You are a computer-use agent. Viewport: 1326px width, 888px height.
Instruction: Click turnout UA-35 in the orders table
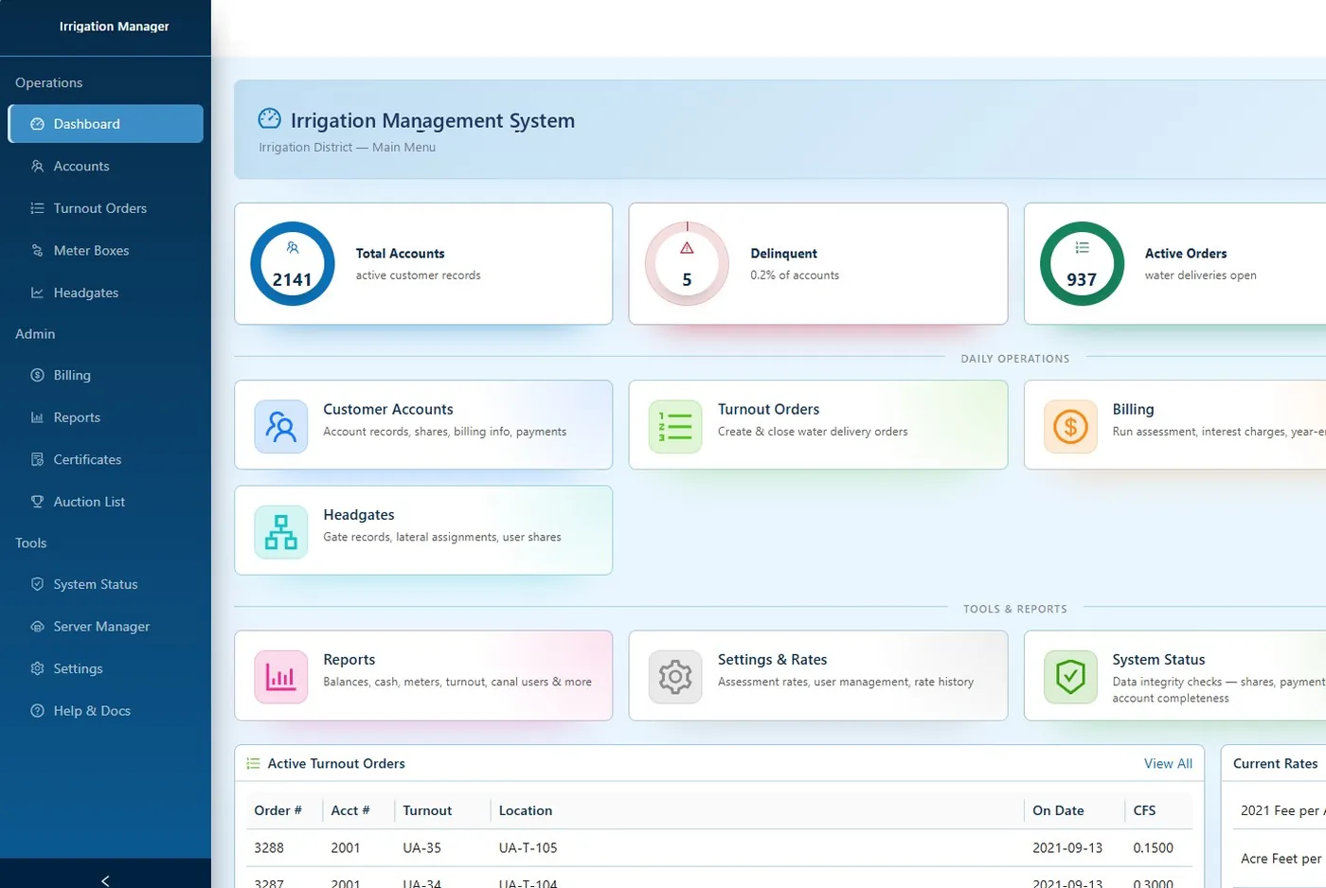[x=421, y=848]
